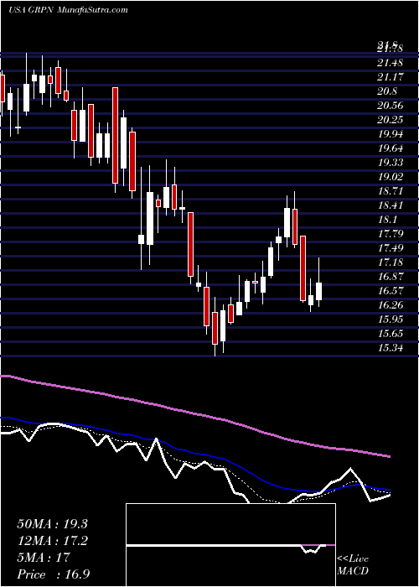Click the 'Price : 16.9' readout

[x=54, y=574]
